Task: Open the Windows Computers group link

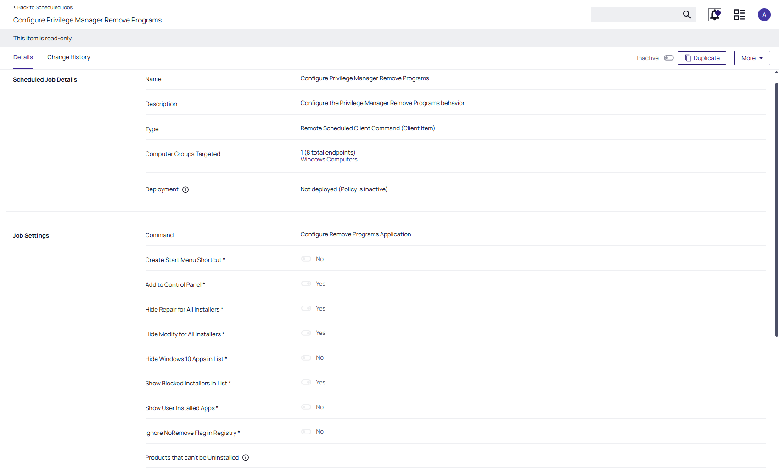Action: (x=329, y=160)
